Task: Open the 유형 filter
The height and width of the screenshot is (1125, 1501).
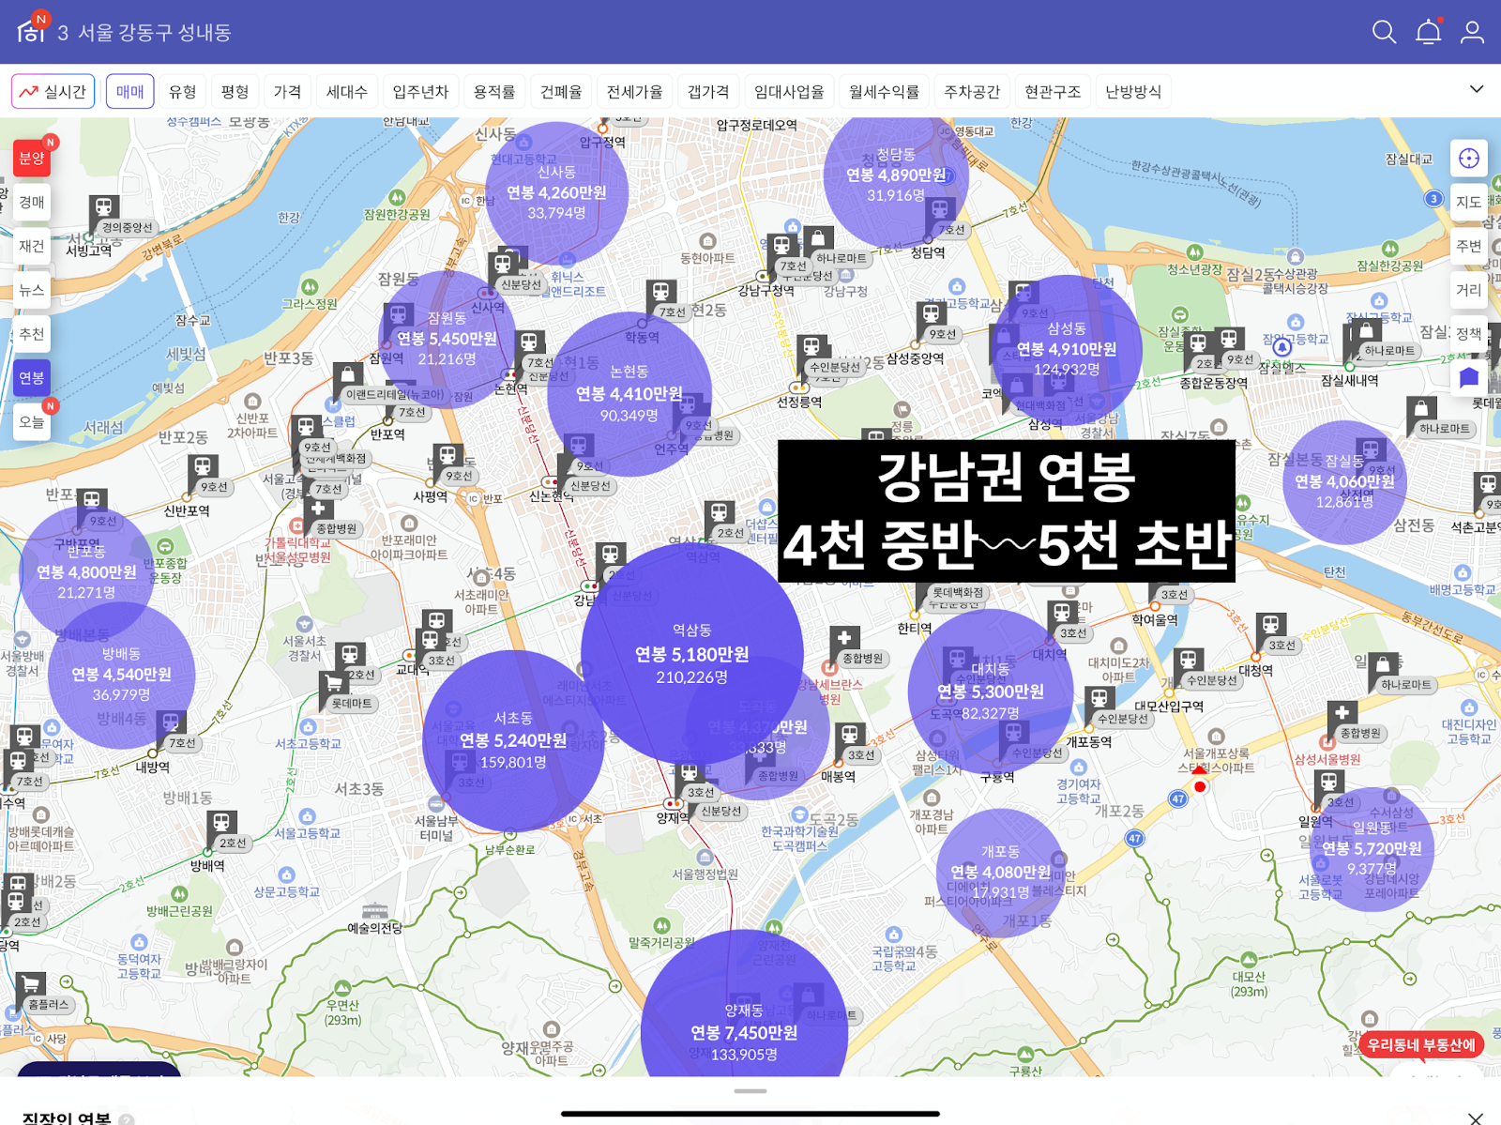Action: (183, 91)
